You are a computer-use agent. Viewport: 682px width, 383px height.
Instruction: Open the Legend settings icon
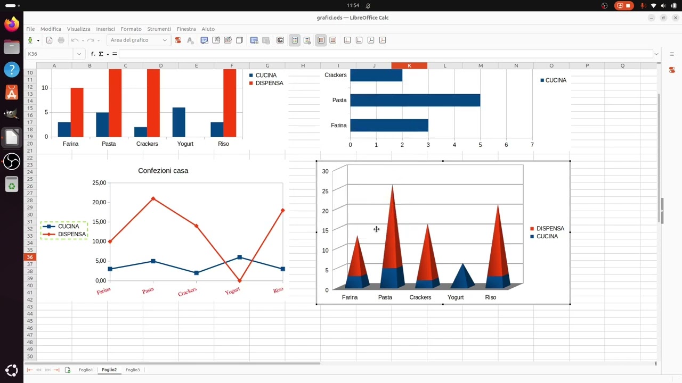306,40
